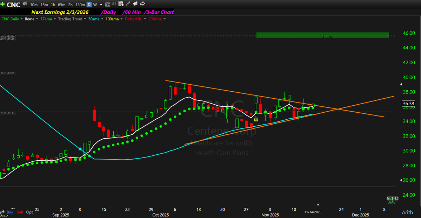The image size is (421, 218).
Task: Click the CNC ticker symbol field
Action: (13, 5)
